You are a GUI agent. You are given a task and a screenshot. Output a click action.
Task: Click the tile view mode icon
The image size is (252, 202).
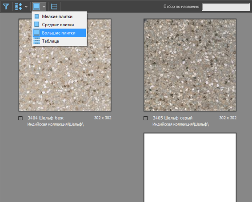pos(36,7)
